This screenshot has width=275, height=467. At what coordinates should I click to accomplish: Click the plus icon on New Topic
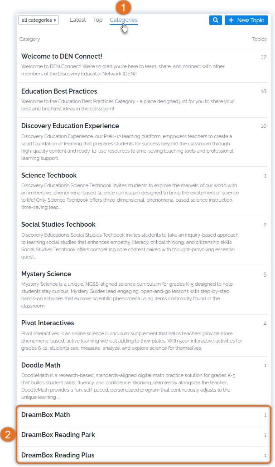pos(231,20)
